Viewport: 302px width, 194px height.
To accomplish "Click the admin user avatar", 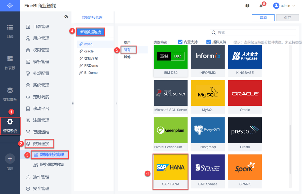I will (x=276, y=6).
